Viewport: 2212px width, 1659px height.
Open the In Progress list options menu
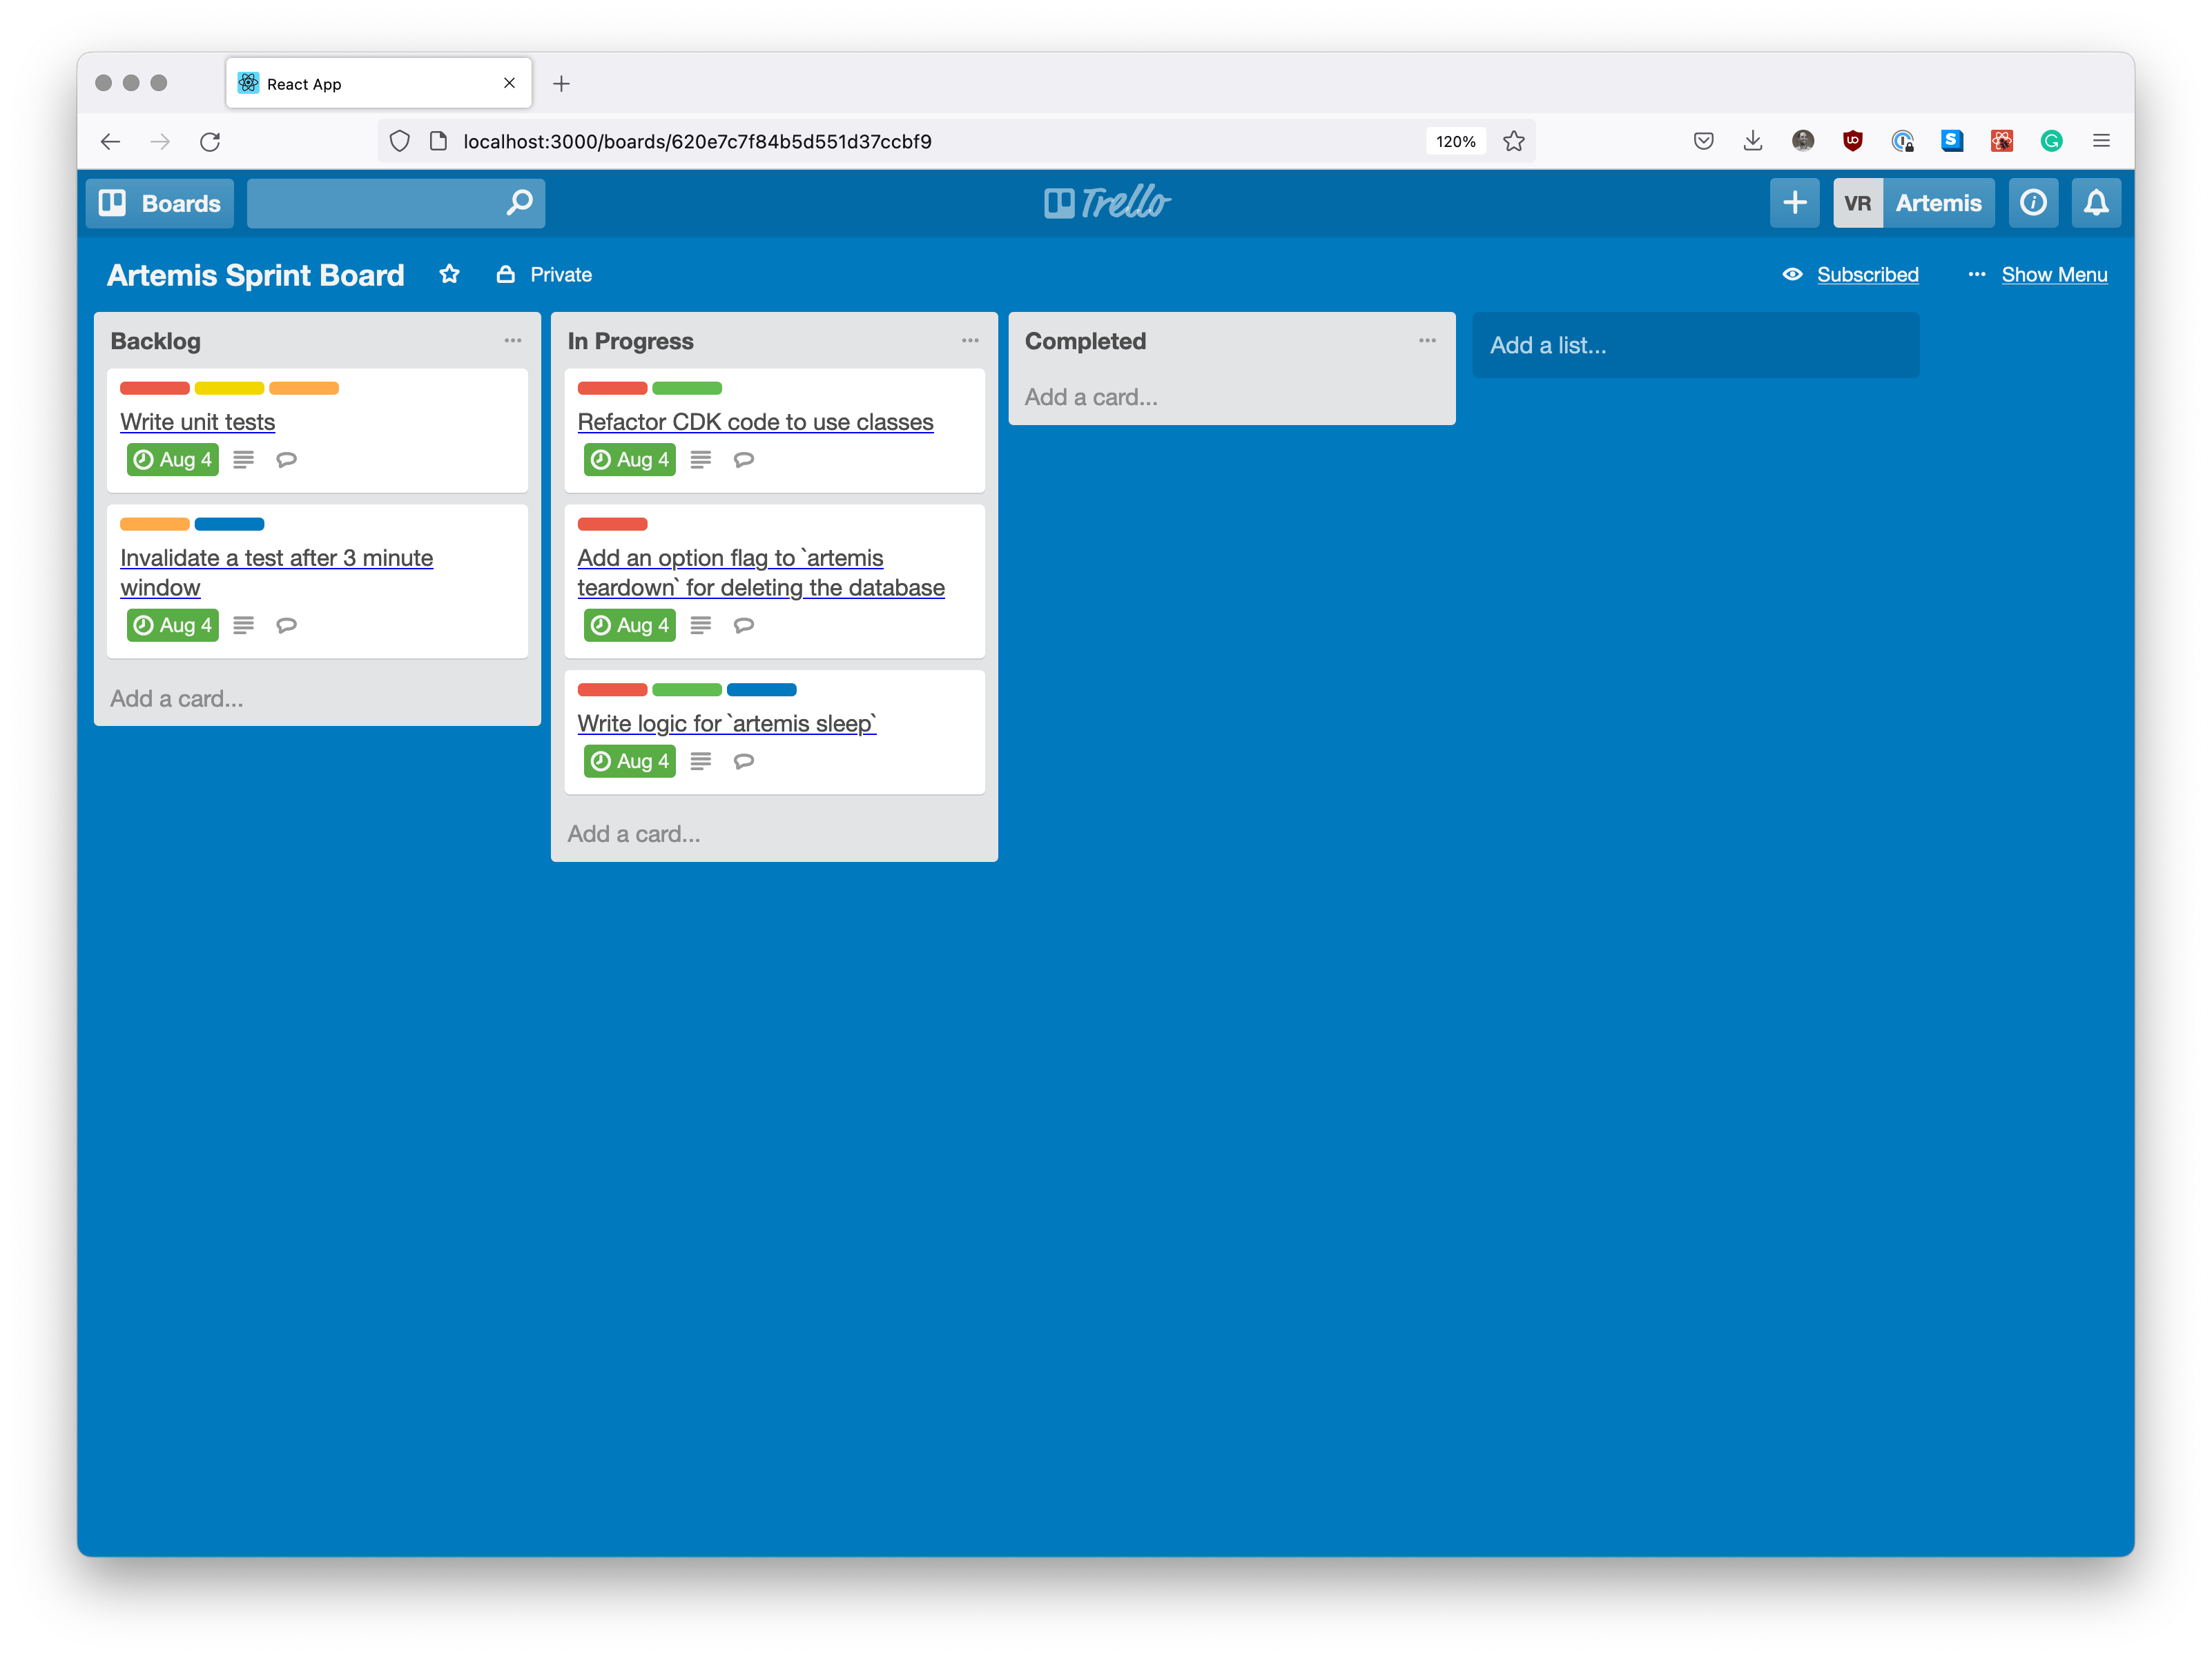pos(970,341)
